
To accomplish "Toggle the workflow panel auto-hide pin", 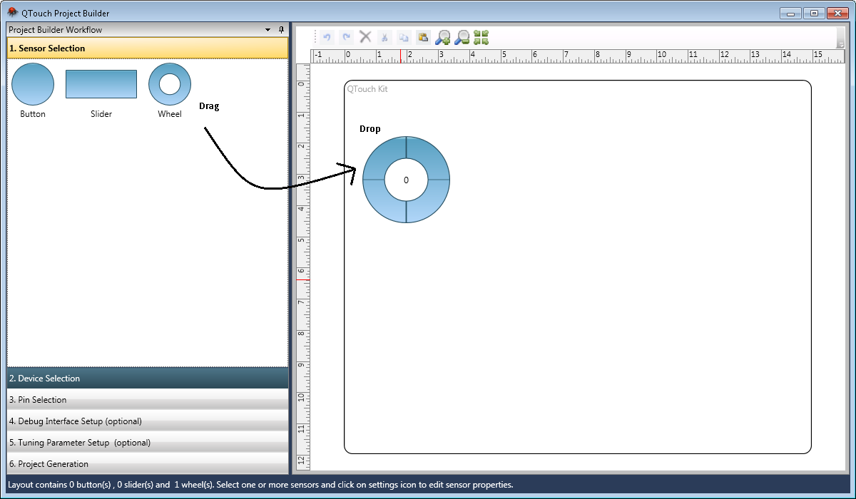I will pyautogui.click(x=281, y=30).
